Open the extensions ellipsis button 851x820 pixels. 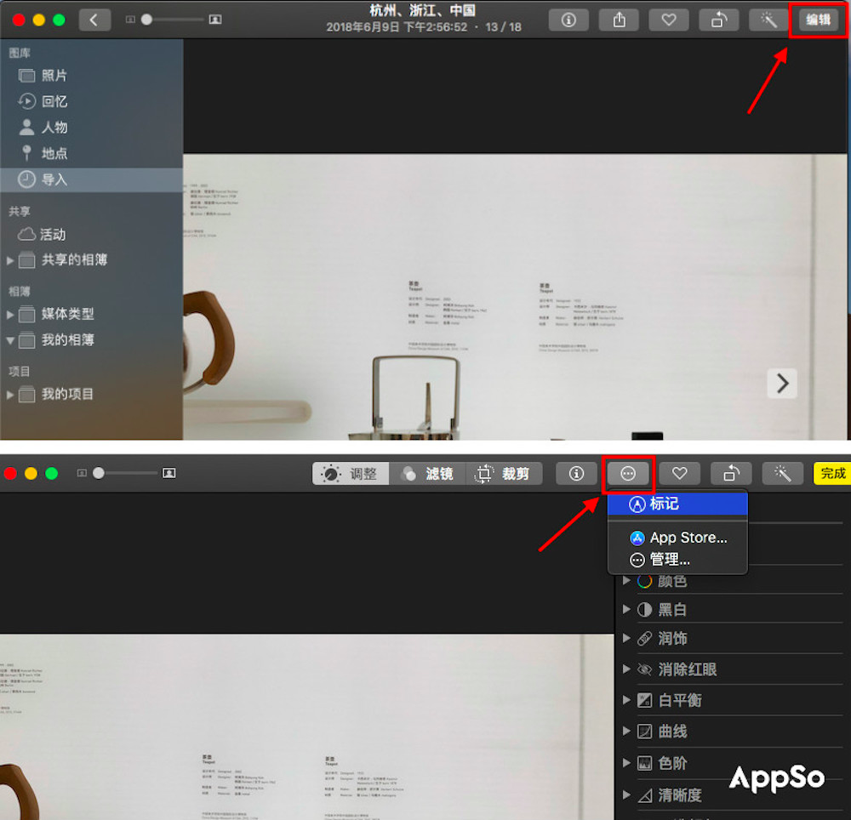[628, 474]
